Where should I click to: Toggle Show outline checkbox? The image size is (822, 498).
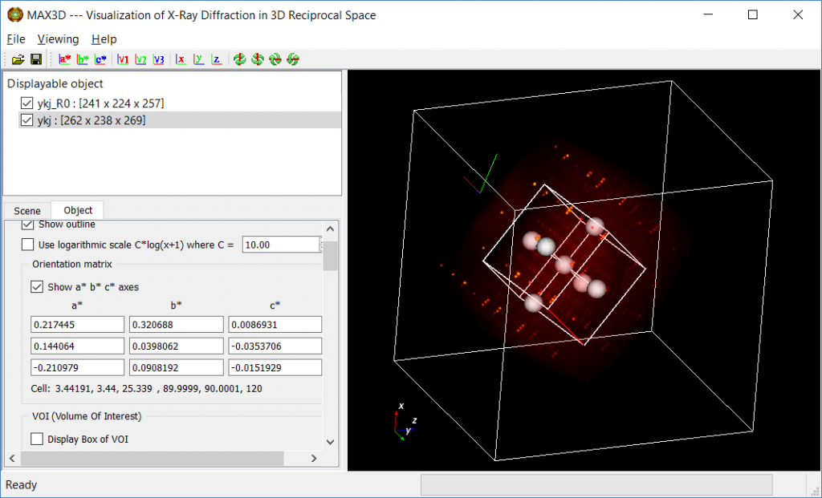point(28,225)
